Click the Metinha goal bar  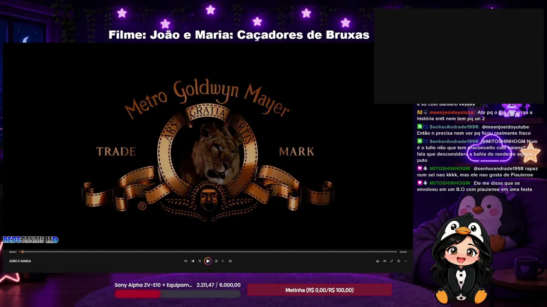(319, 290)
